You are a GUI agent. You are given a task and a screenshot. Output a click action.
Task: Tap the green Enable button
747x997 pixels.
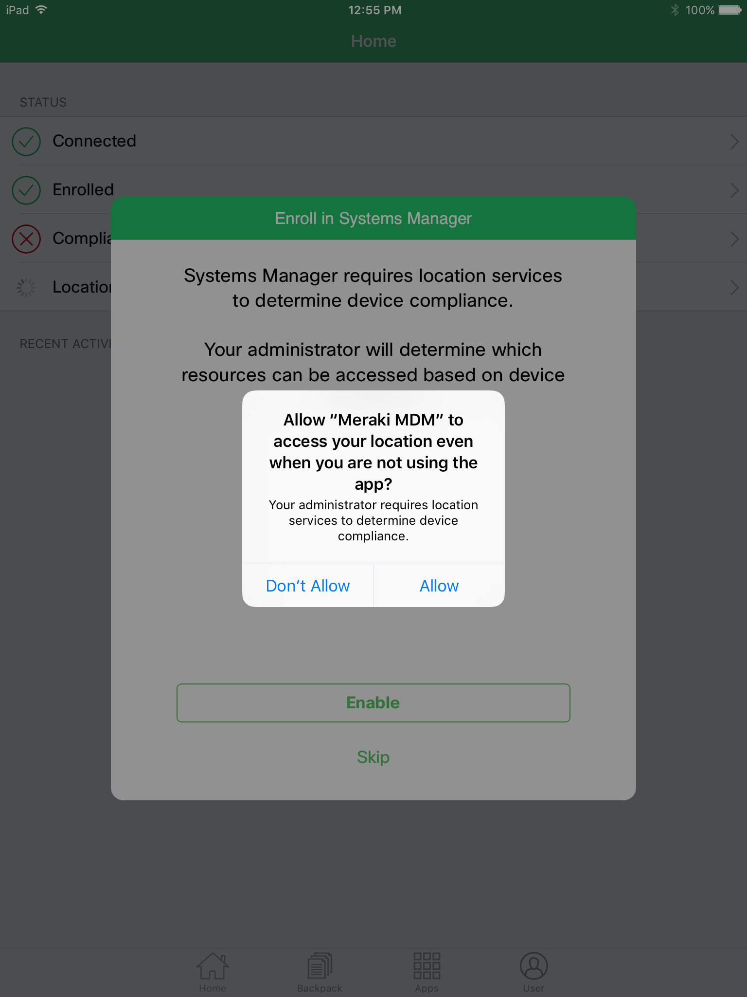(373, 702)
